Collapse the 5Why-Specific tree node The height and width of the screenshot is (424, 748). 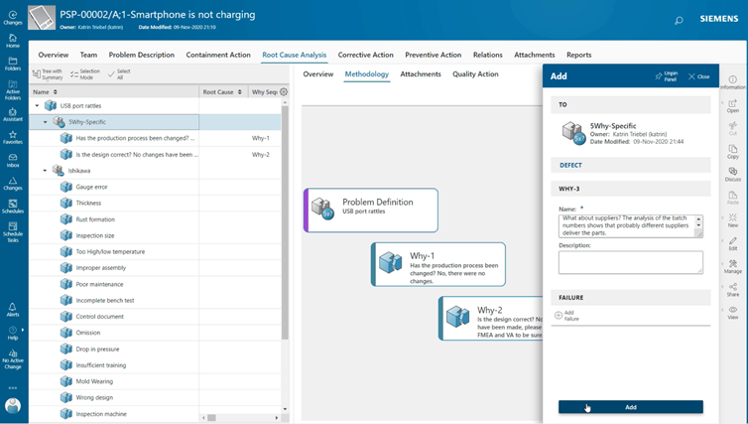[x=46, y=122]
